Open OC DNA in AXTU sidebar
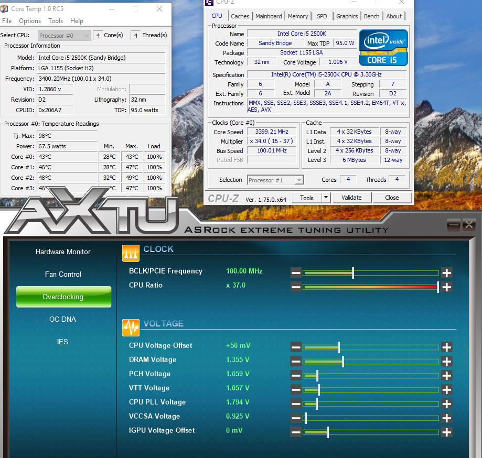 coord(63,320)
